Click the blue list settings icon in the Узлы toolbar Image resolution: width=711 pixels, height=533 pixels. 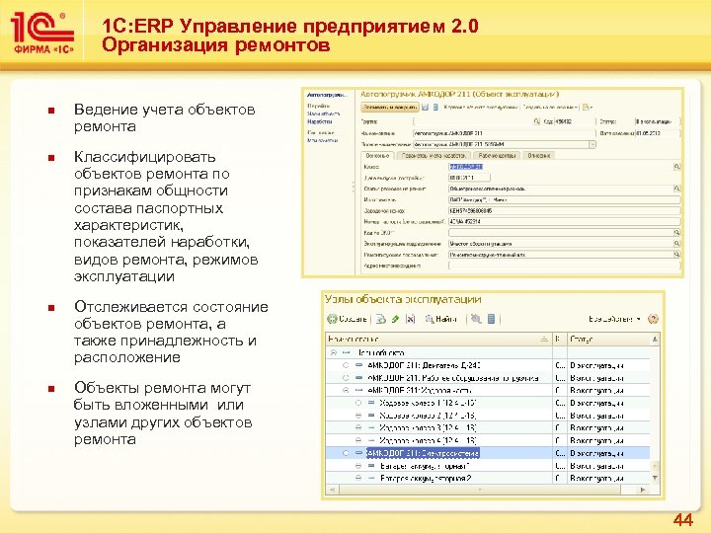click(x=491, y=319)
